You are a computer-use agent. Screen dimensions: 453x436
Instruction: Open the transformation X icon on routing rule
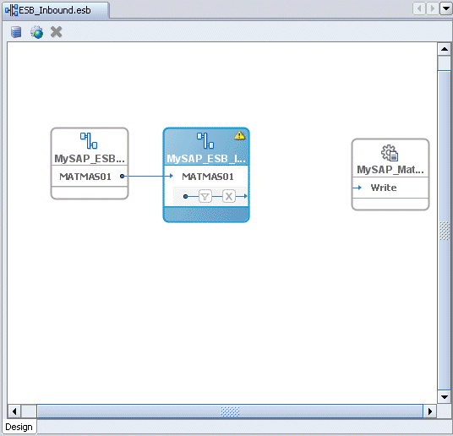pos(229,197)
